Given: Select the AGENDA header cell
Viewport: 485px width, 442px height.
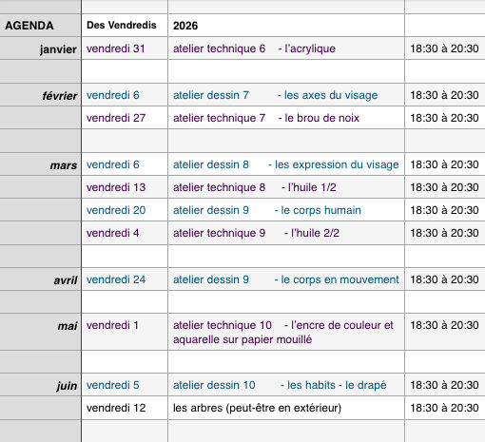Looking at the screenshot, I should [x=40, y=26].
